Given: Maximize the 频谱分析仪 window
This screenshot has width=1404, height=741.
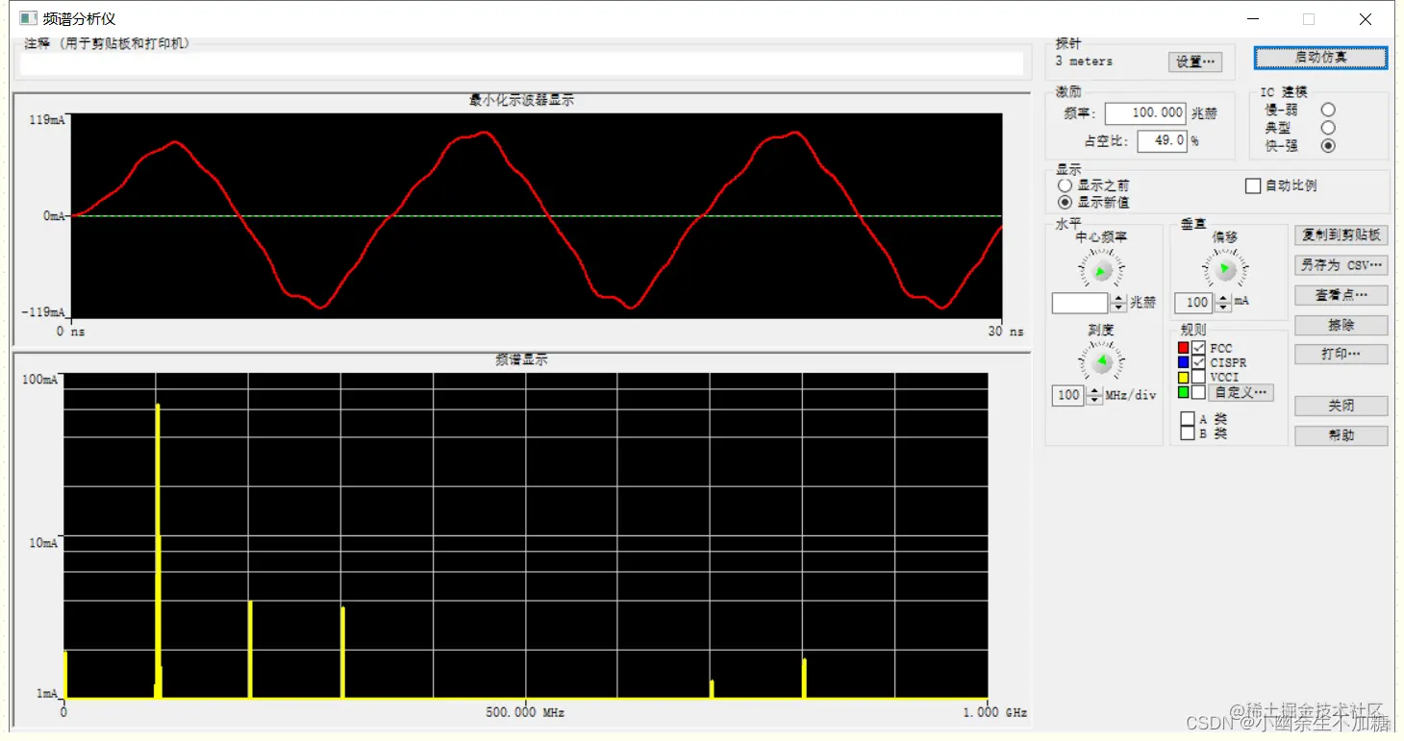Looking at the screenshot, I should click(x=1308, y=19).
